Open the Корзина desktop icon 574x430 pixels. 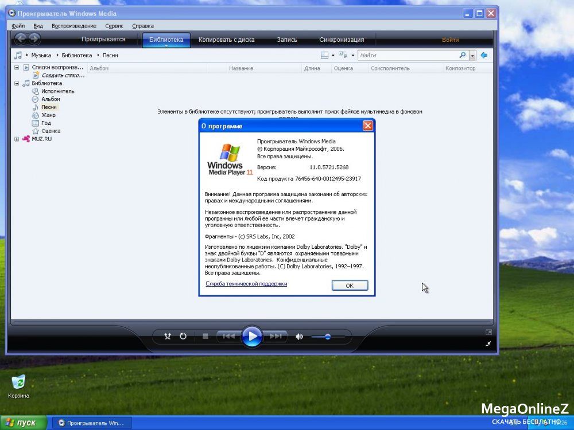click(18, 386)
